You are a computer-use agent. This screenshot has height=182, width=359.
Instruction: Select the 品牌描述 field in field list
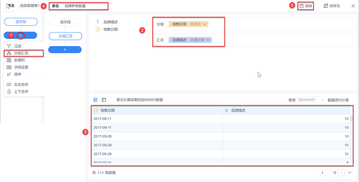coord(110,22)
